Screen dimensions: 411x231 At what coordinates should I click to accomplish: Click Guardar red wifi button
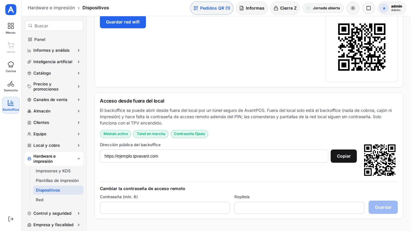(x=123, y=22)
